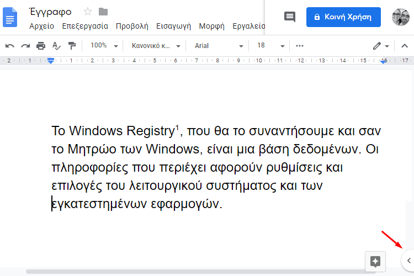
Task: Star the document Έγγραφο
Action: coord(88,12)
